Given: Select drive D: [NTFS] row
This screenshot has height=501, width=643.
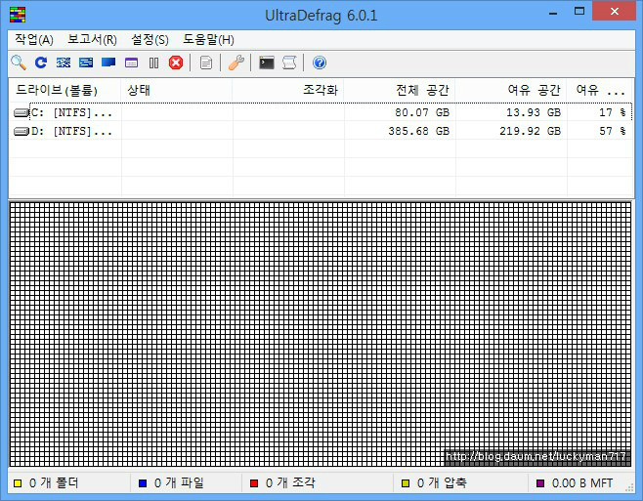Looking at the screenshot, I should coord(321,131).
